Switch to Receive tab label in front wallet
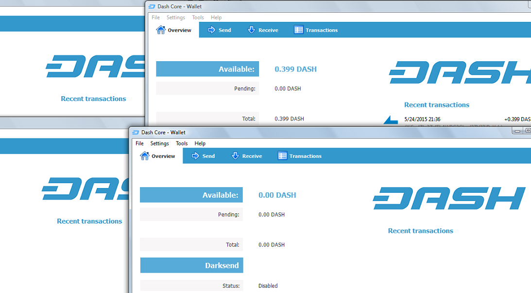 pyautogui.click(x=252, y=156)
